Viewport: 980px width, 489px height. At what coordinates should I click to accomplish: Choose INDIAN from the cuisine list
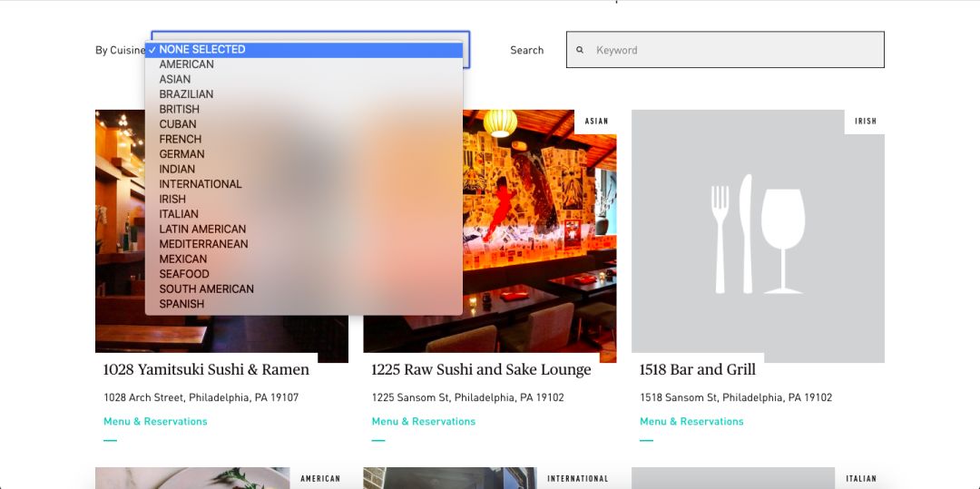coord(304,170)
